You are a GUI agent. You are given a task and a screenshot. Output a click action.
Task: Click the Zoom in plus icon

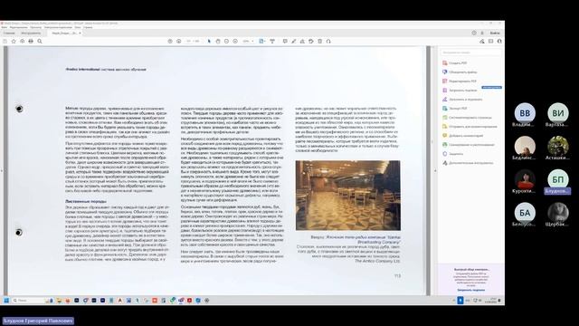[235, 42]
